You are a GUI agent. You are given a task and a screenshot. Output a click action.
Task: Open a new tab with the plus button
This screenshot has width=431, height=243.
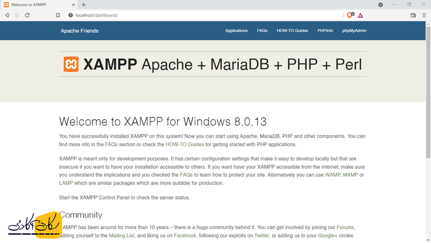pos(84,5)
